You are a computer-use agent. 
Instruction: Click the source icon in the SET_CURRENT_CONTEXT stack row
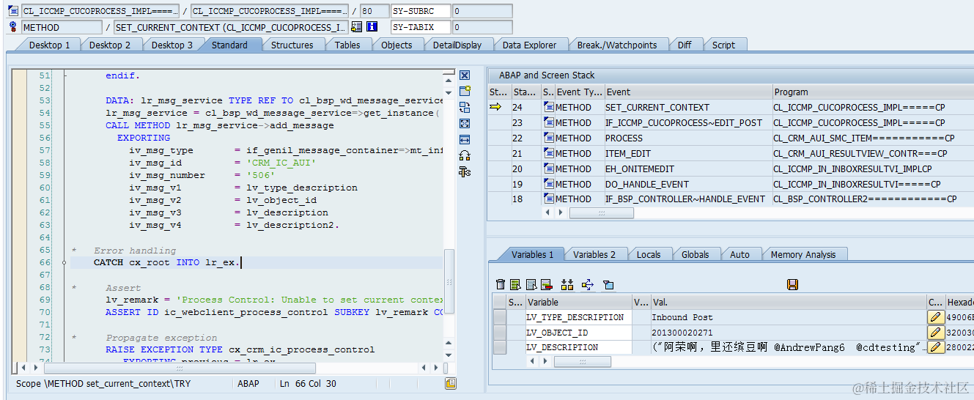click(549, 107)
